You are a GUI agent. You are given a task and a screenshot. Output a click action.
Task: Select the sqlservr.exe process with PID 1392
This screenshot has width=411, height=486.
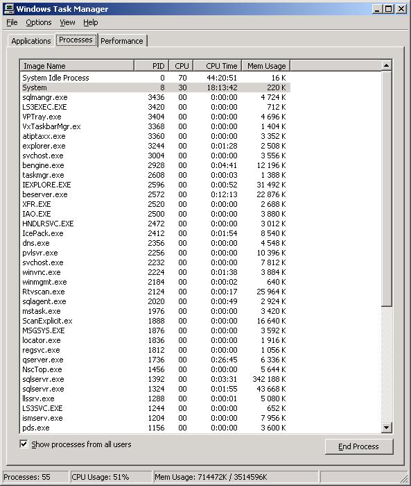155,379
